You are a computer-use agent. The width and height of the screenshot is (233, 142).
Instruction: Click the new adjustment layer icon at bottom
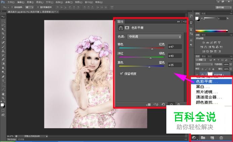point(194,138)
